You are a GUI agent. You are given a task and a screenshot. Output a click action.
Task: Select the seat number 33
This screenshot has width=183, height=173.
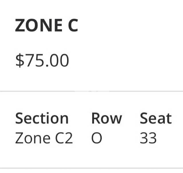(x=148, y=138)
